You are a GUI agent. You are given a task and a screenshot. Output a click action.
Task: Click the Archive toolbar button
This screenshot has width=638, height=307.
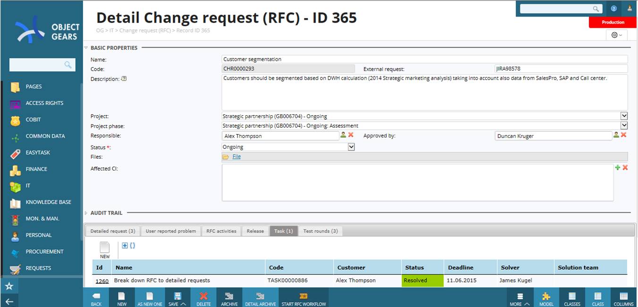(x=230, y=299)
